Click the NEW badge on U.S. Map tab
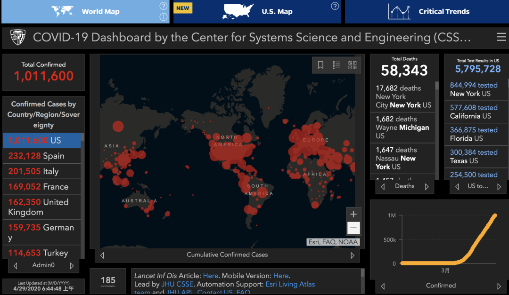509x295 pixels. [x=183, y=8]
